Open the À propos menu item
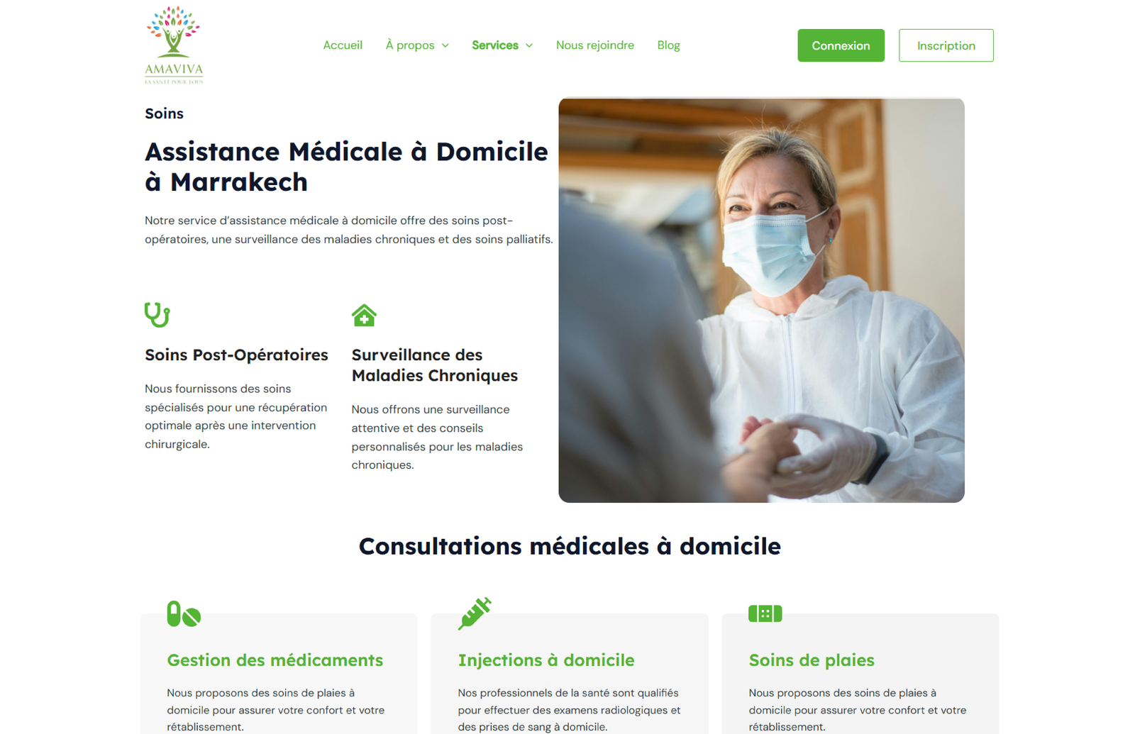Screen dimensions: 1135x734 [x=410, y=45]
